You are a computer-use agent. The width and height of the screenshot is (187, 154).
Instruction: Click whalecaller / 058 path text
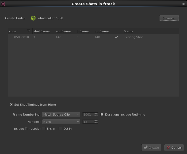(x=50, y=18)
